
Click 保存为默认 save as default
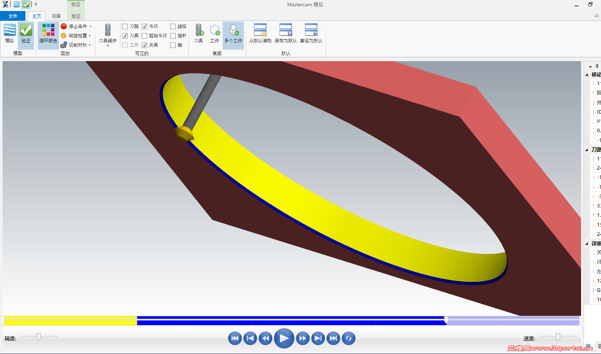[286, 34]
